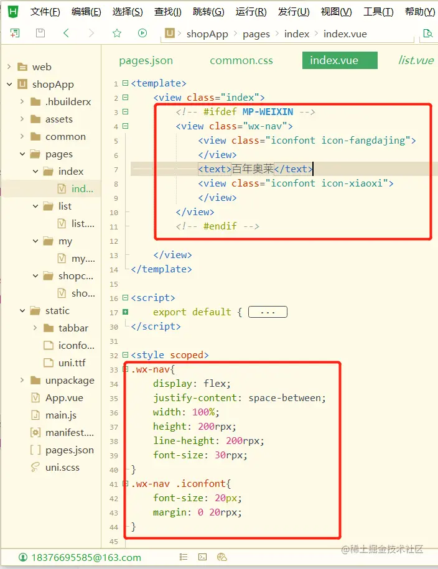Click the HBuilderX logo icon
This screenshot has width=438, height=569.
(x=13, y=12)
